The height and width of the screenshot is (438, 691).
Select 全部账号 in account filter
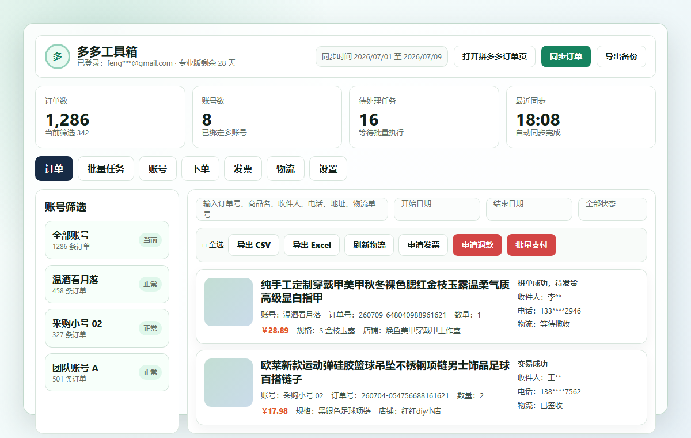coord(107,240)
